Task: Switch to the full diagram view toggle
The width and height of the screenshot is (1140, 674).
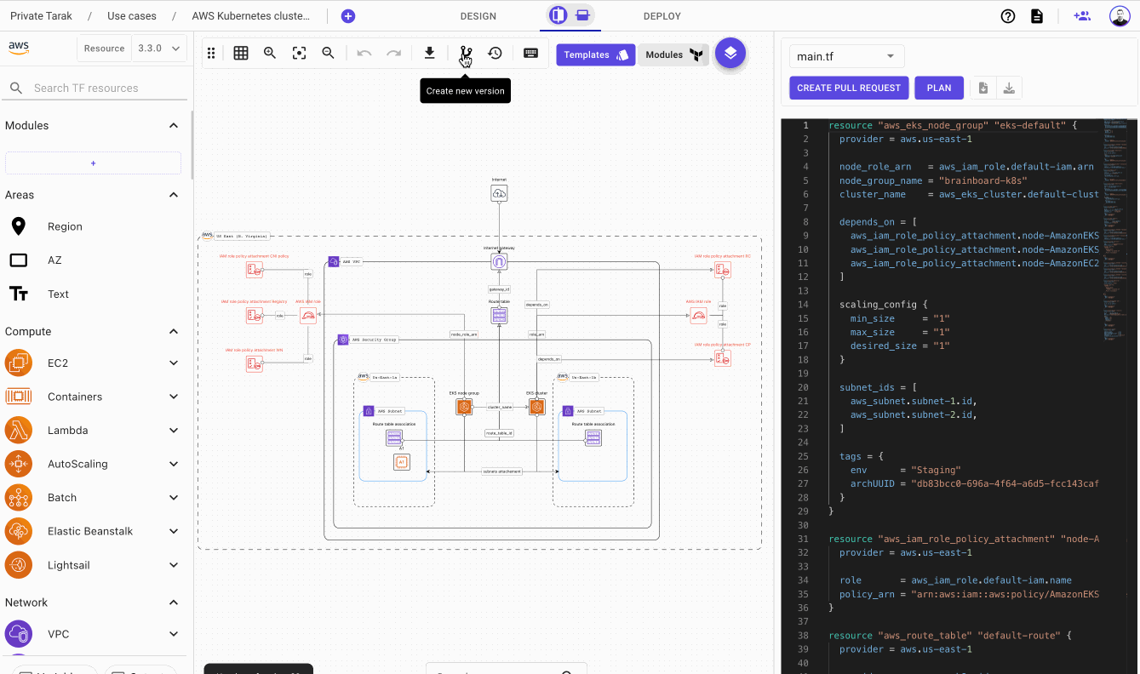Action: [x=583, y=15]
